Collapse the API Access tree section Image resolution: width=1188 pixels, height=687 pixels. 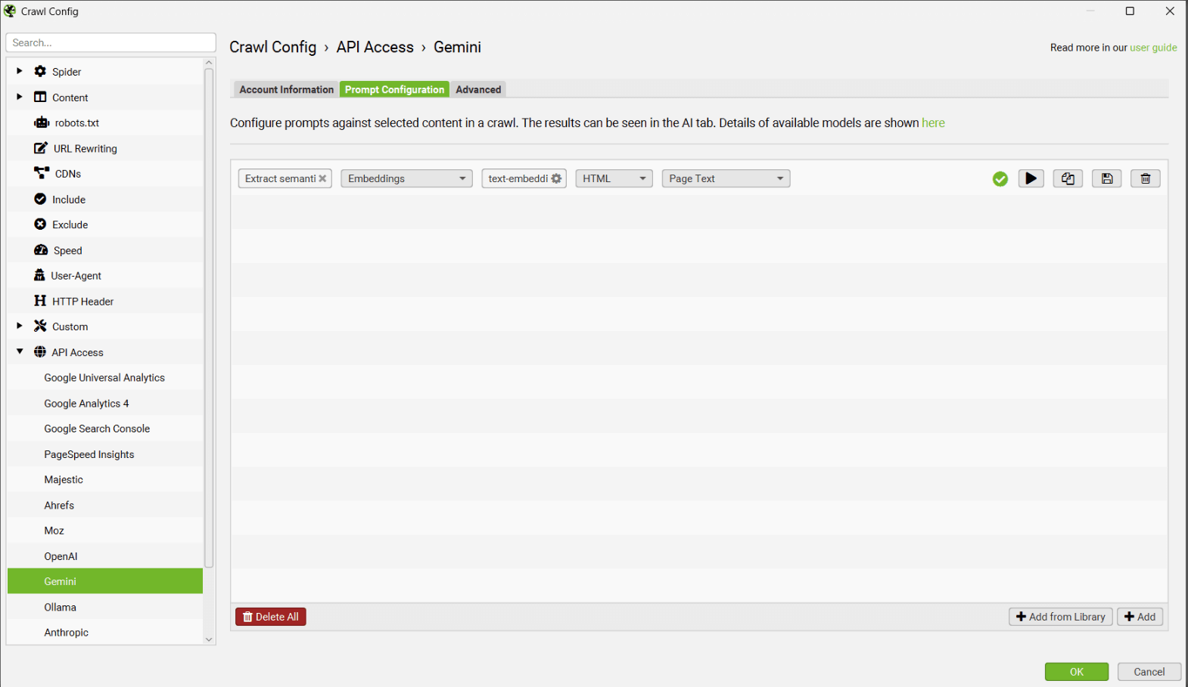tap(20, 351)
